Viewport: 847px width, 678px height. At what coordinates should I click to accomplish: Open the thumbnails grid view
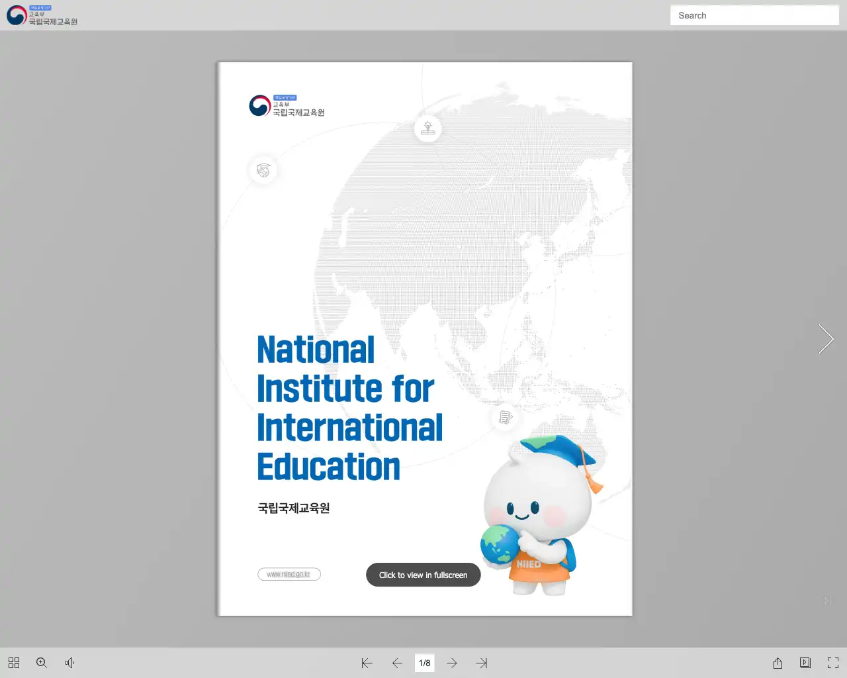14,663
